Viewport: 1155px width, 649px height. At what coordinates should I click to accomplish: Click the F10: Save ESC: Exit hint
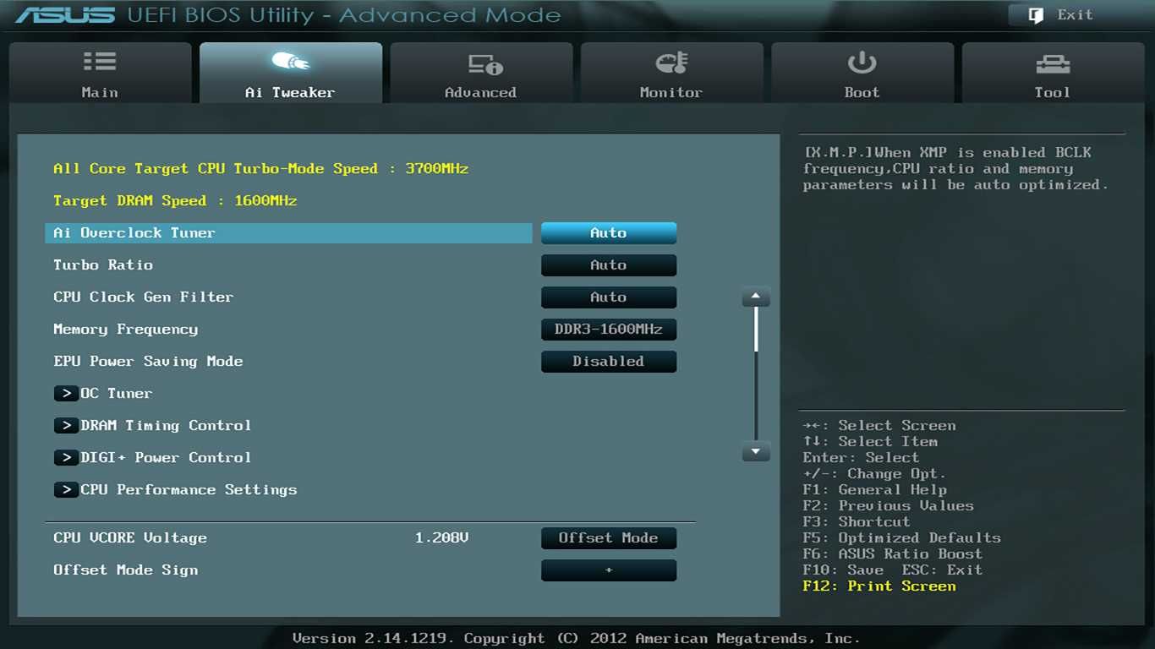click(893, 570)
